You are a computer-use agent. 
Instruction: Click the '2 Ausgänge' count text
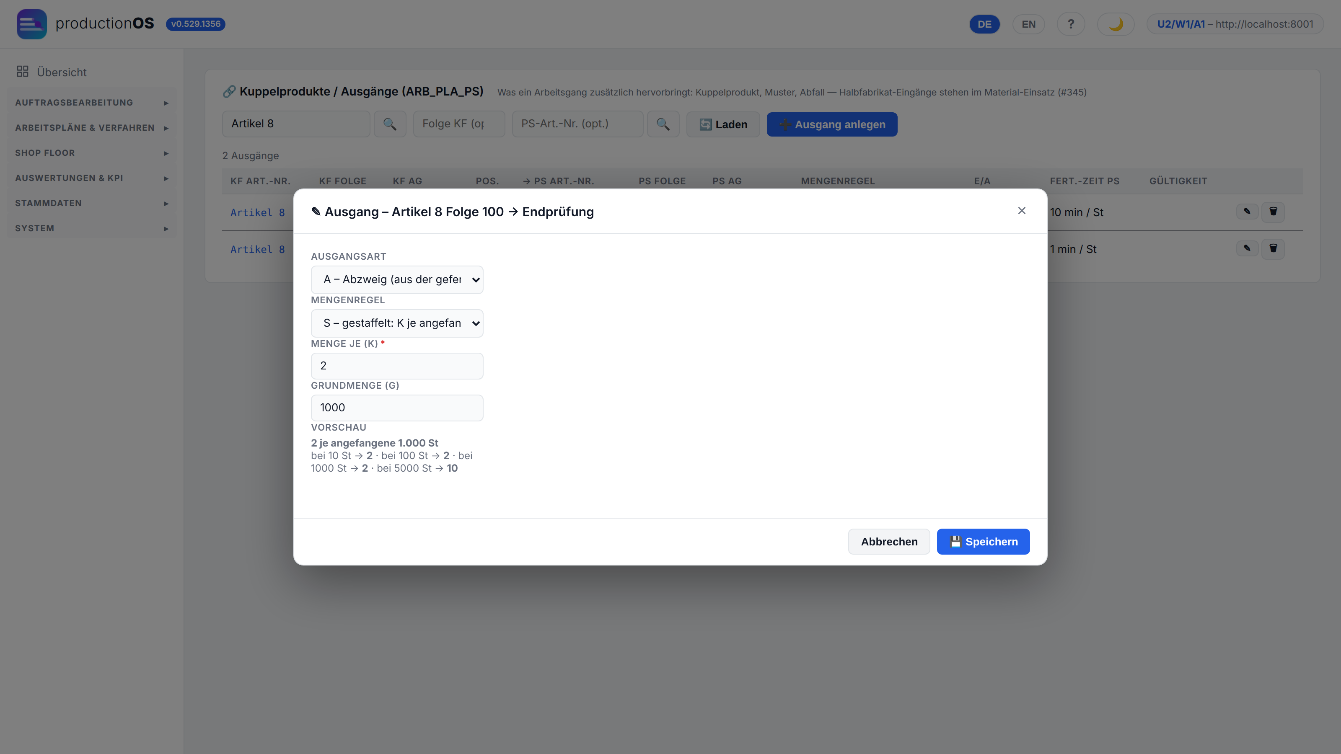[x=251, y=155]
